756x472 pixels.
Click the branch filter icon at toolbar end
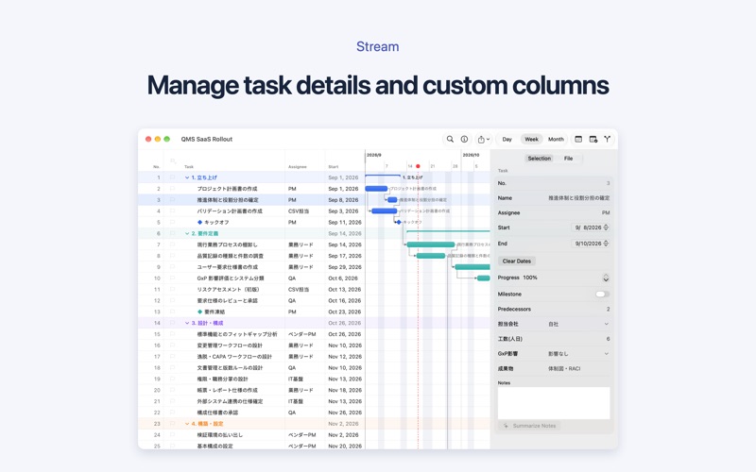coord(608,139)
